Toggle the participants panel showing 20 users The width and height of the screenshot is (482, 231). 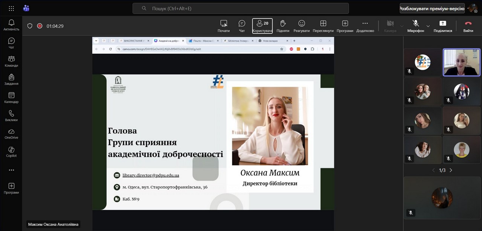[x=262, y=26]
